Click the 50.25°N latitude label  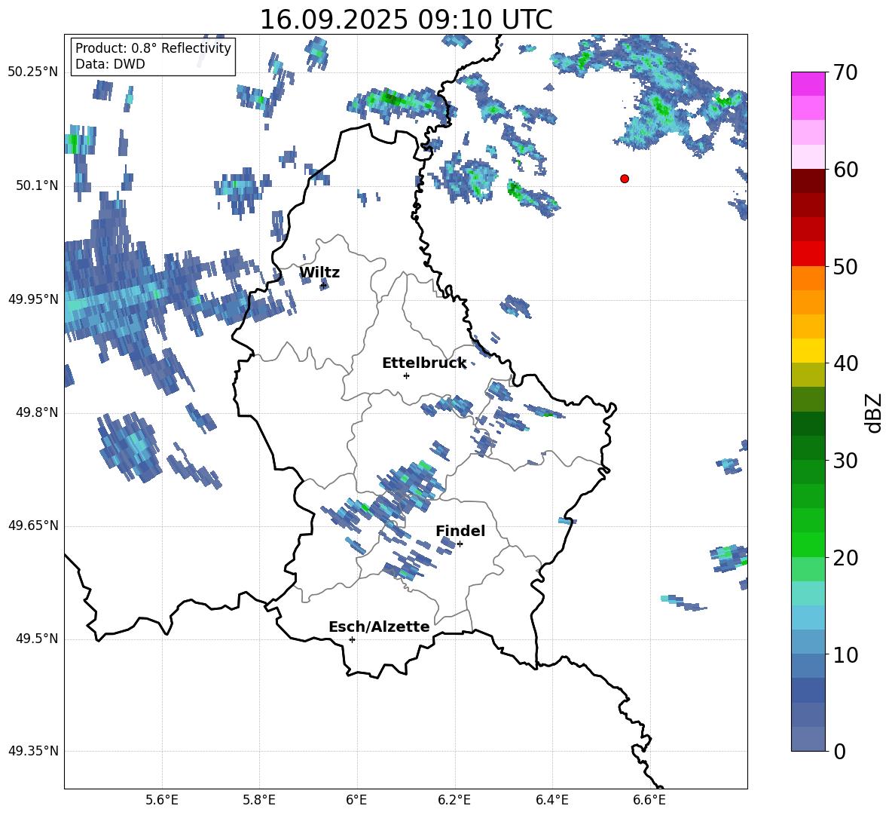click(x=32, y=72)
